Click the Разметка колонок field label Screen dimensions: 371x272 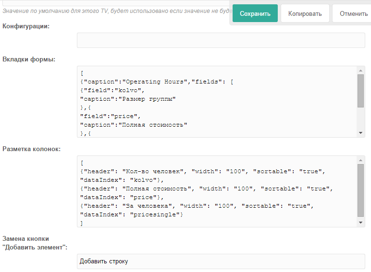pos(32,149)
